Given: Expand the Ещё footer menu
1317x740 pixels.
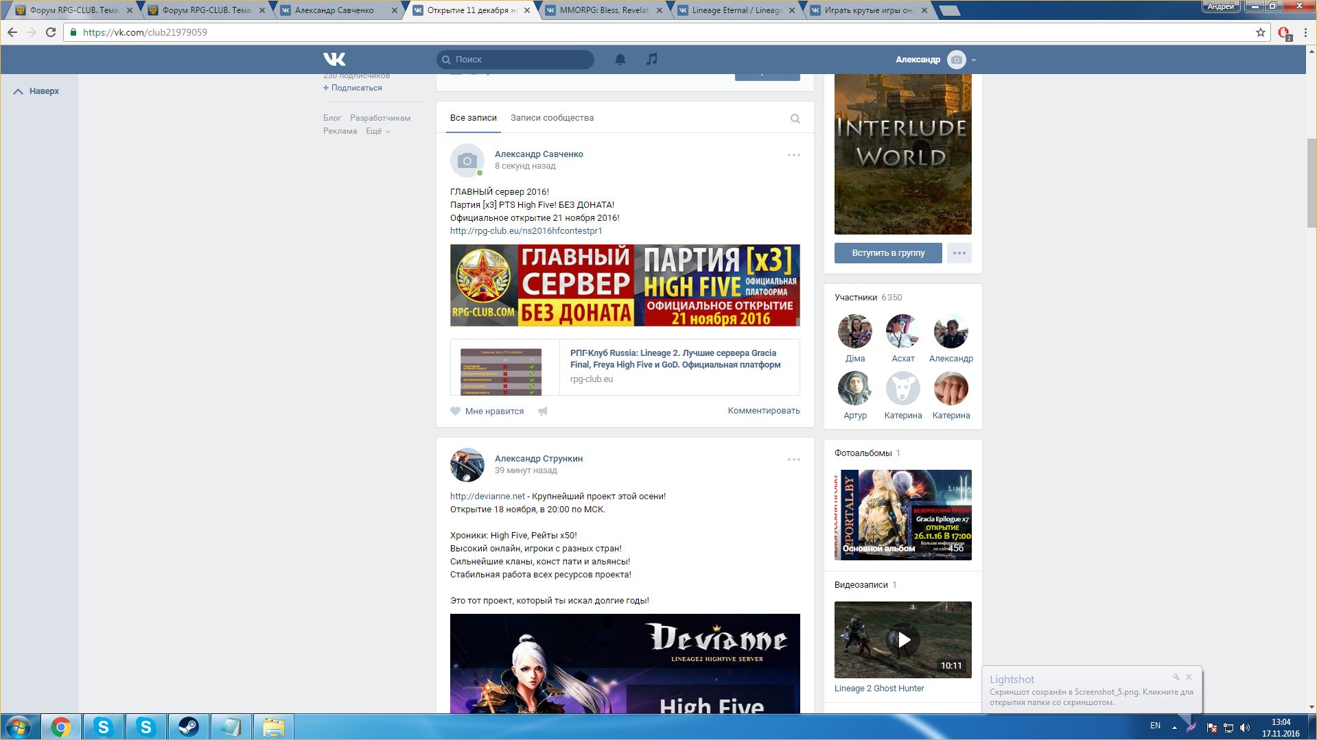Looking at the screenshot, I should click(x=377, y=131).
